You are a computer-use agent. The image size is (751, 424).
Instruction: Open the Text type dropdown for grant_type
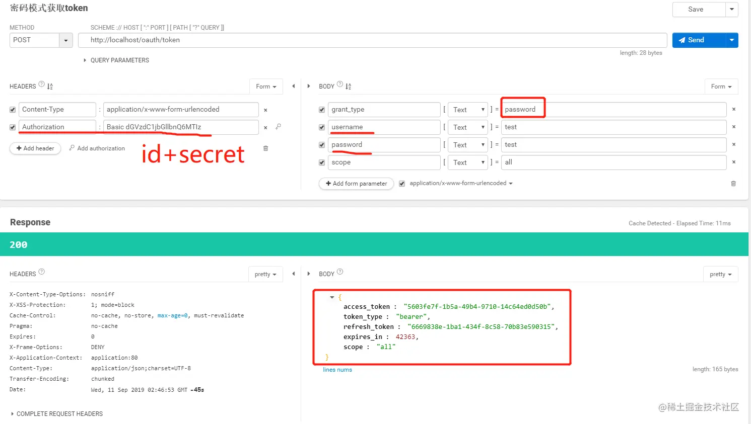(468, 110)
